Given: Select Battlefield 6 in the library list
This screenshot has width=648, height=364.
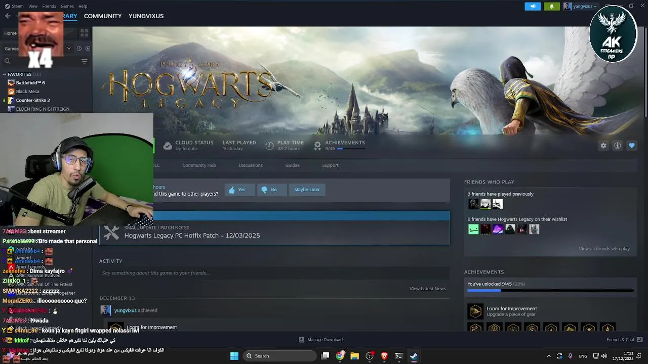Looking at the screenshot, I should 30,82.
